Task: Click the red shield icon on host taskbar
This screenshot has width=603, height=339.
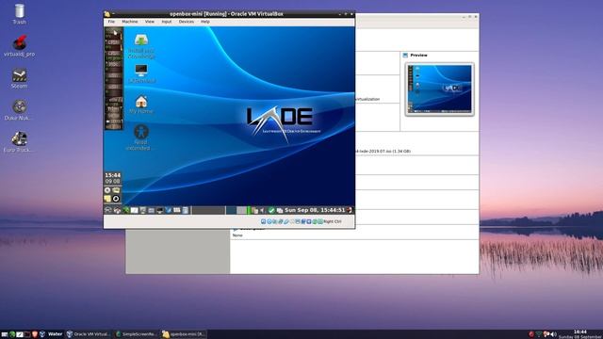Action: 35,334
